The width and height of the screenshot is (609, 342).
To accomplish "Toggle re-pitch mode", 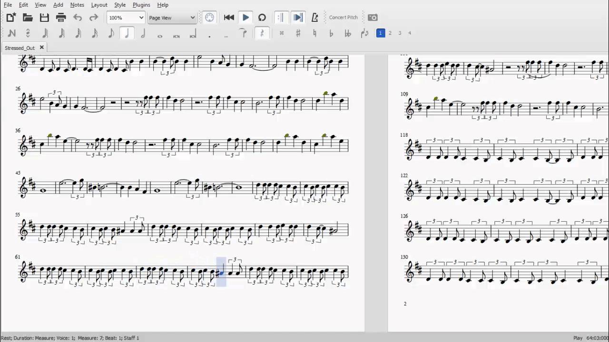I will click(x=28, y=33).
